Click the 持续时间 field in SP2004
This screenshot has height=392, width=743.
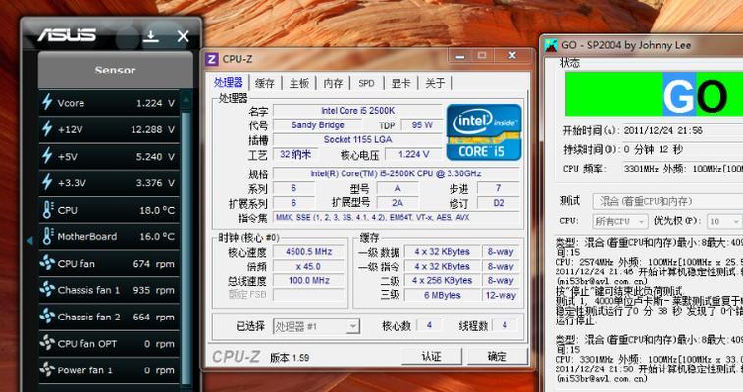[x=683, y=150]
